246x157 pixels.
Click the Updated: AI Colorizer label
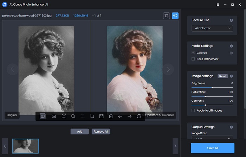click(160, 115)
